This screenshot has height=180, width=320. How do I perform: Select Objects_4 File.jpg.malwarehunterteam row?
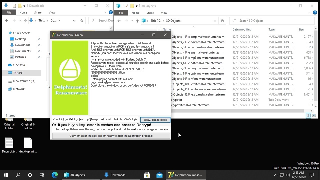[197, 52]
